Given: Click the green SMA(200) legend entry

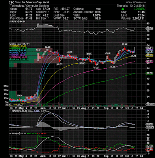Looking at the screenshot, I should click(x=19, y=48).
